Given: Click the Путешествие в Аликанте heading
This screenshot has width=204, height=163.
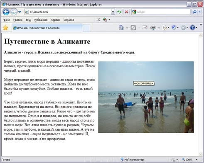Looking at the screenshot, I should tap(47, 41).
